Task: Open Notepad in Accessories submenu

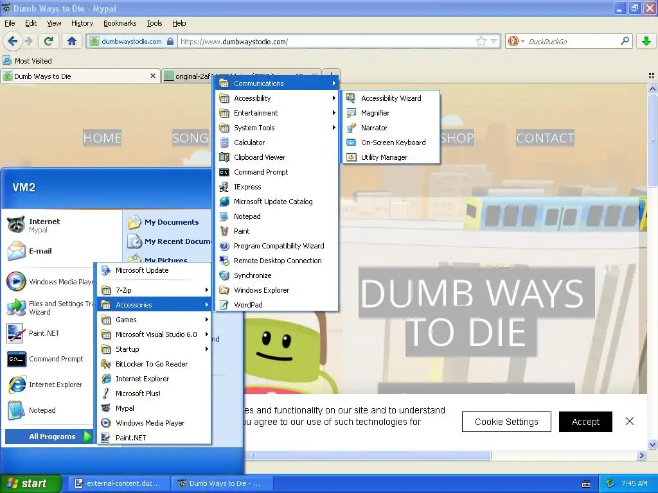Action: coord(277,216)
